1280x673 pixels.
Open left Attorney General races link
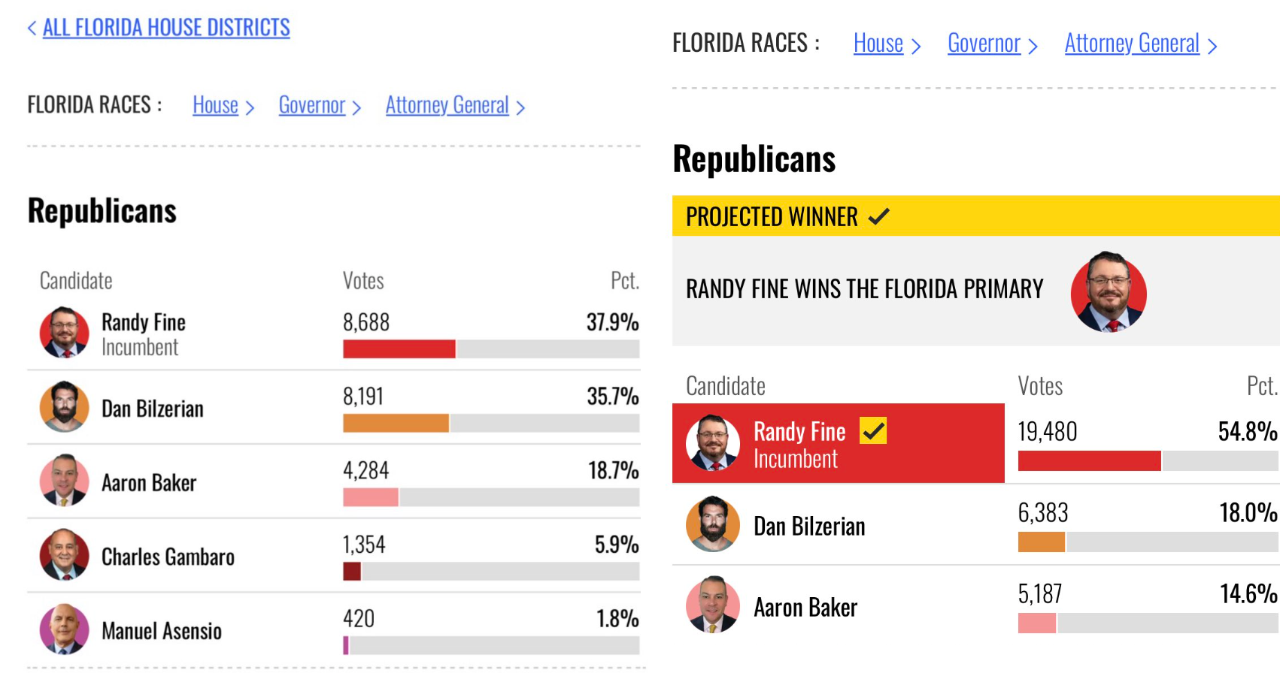[447, 105]
